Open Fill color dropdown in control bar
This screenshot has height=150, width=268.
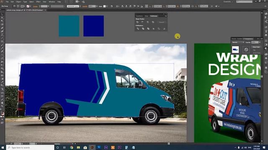[x=24, y=6]
